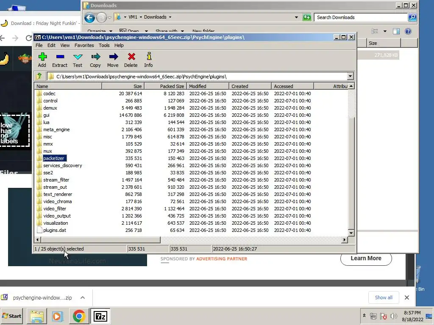The width and height of the screenshot is (434, 325).
Task: Expand Downloads breadcrumb dropdown arrow
Action: 170,17
